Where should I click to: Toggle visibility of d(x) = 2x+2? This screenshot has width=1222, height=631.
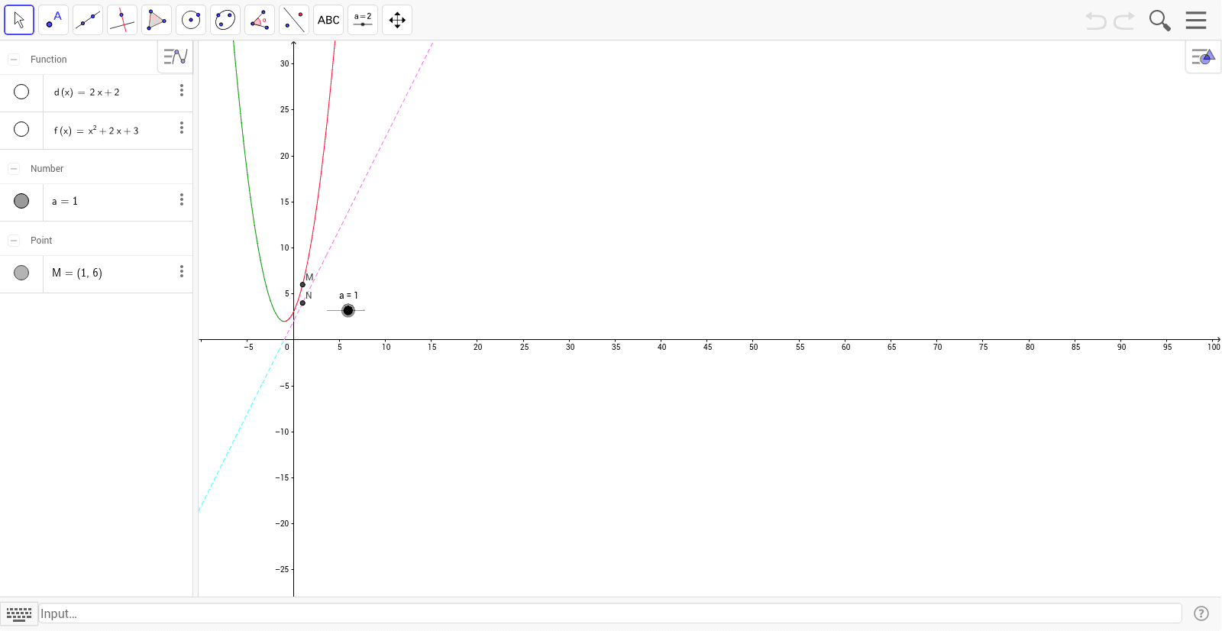coord(21,92)
